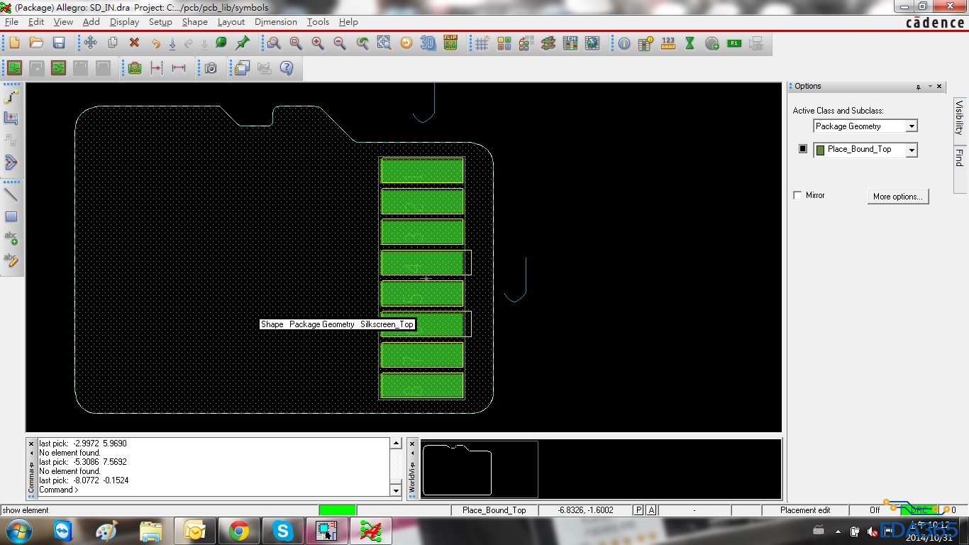Click the Flip Design icon
The image size is (969, 545).
point(450,43)
